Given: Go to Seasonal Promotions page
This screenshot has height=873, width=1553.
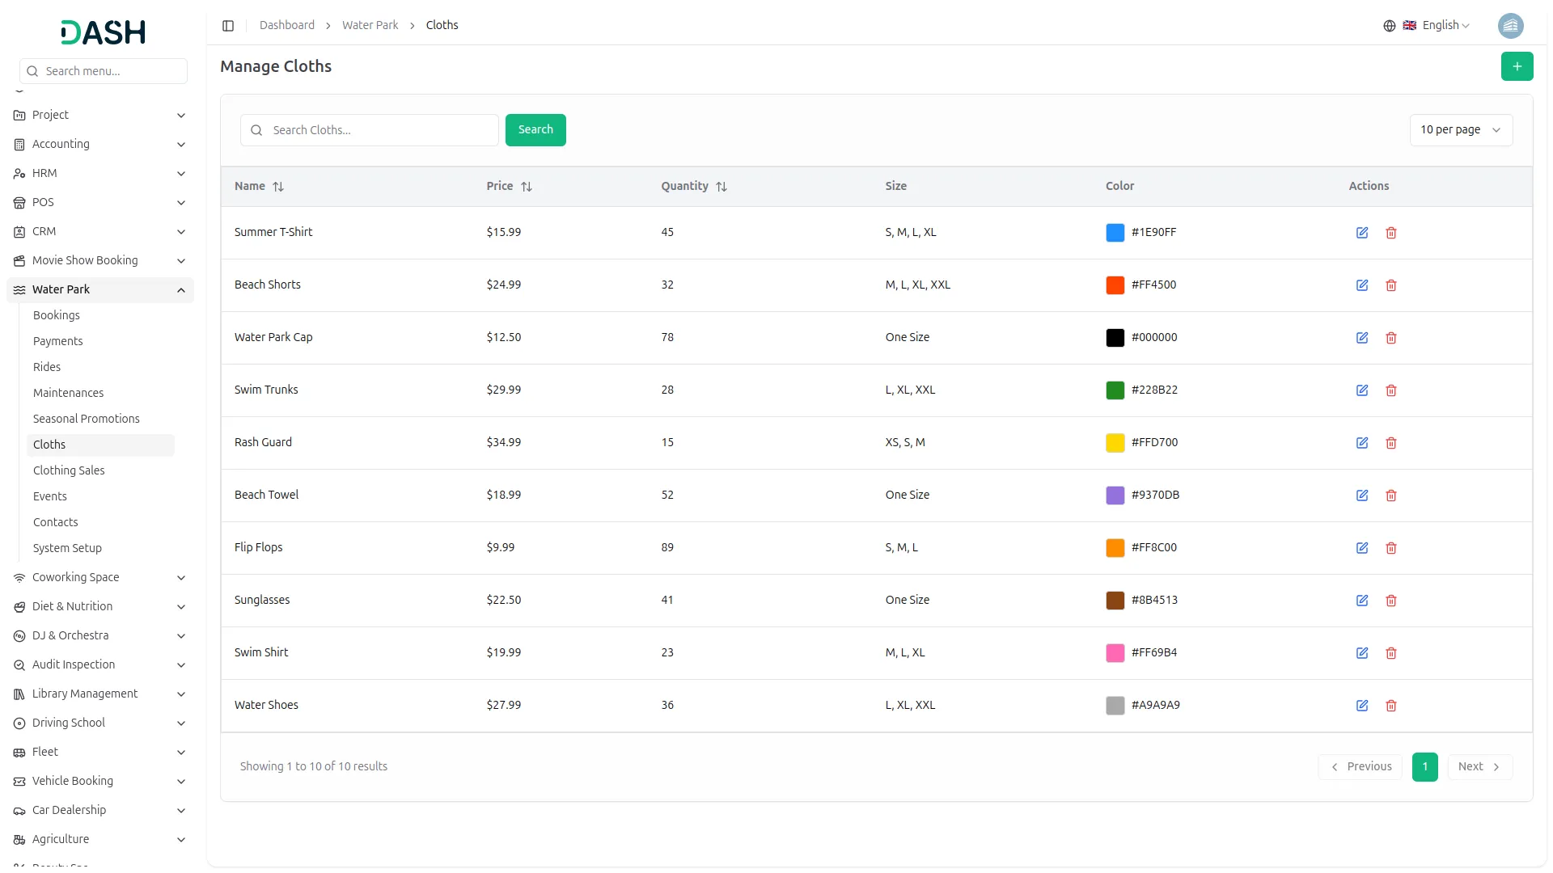Looking at the screenshot, I should (87, 419).
